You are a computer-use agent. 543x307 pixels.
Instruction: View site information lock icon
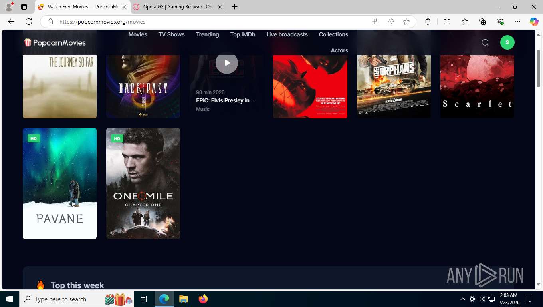50,22
